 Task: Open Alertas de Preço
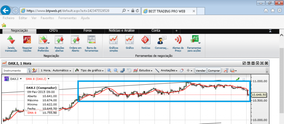(x=178, y=44)
